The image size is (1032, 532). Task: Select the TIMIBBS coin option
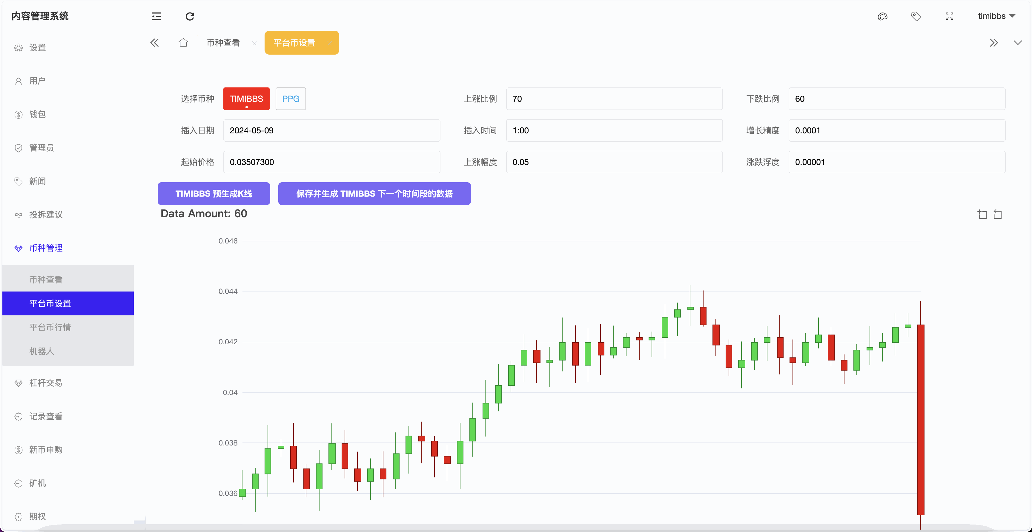pos(246,99)
